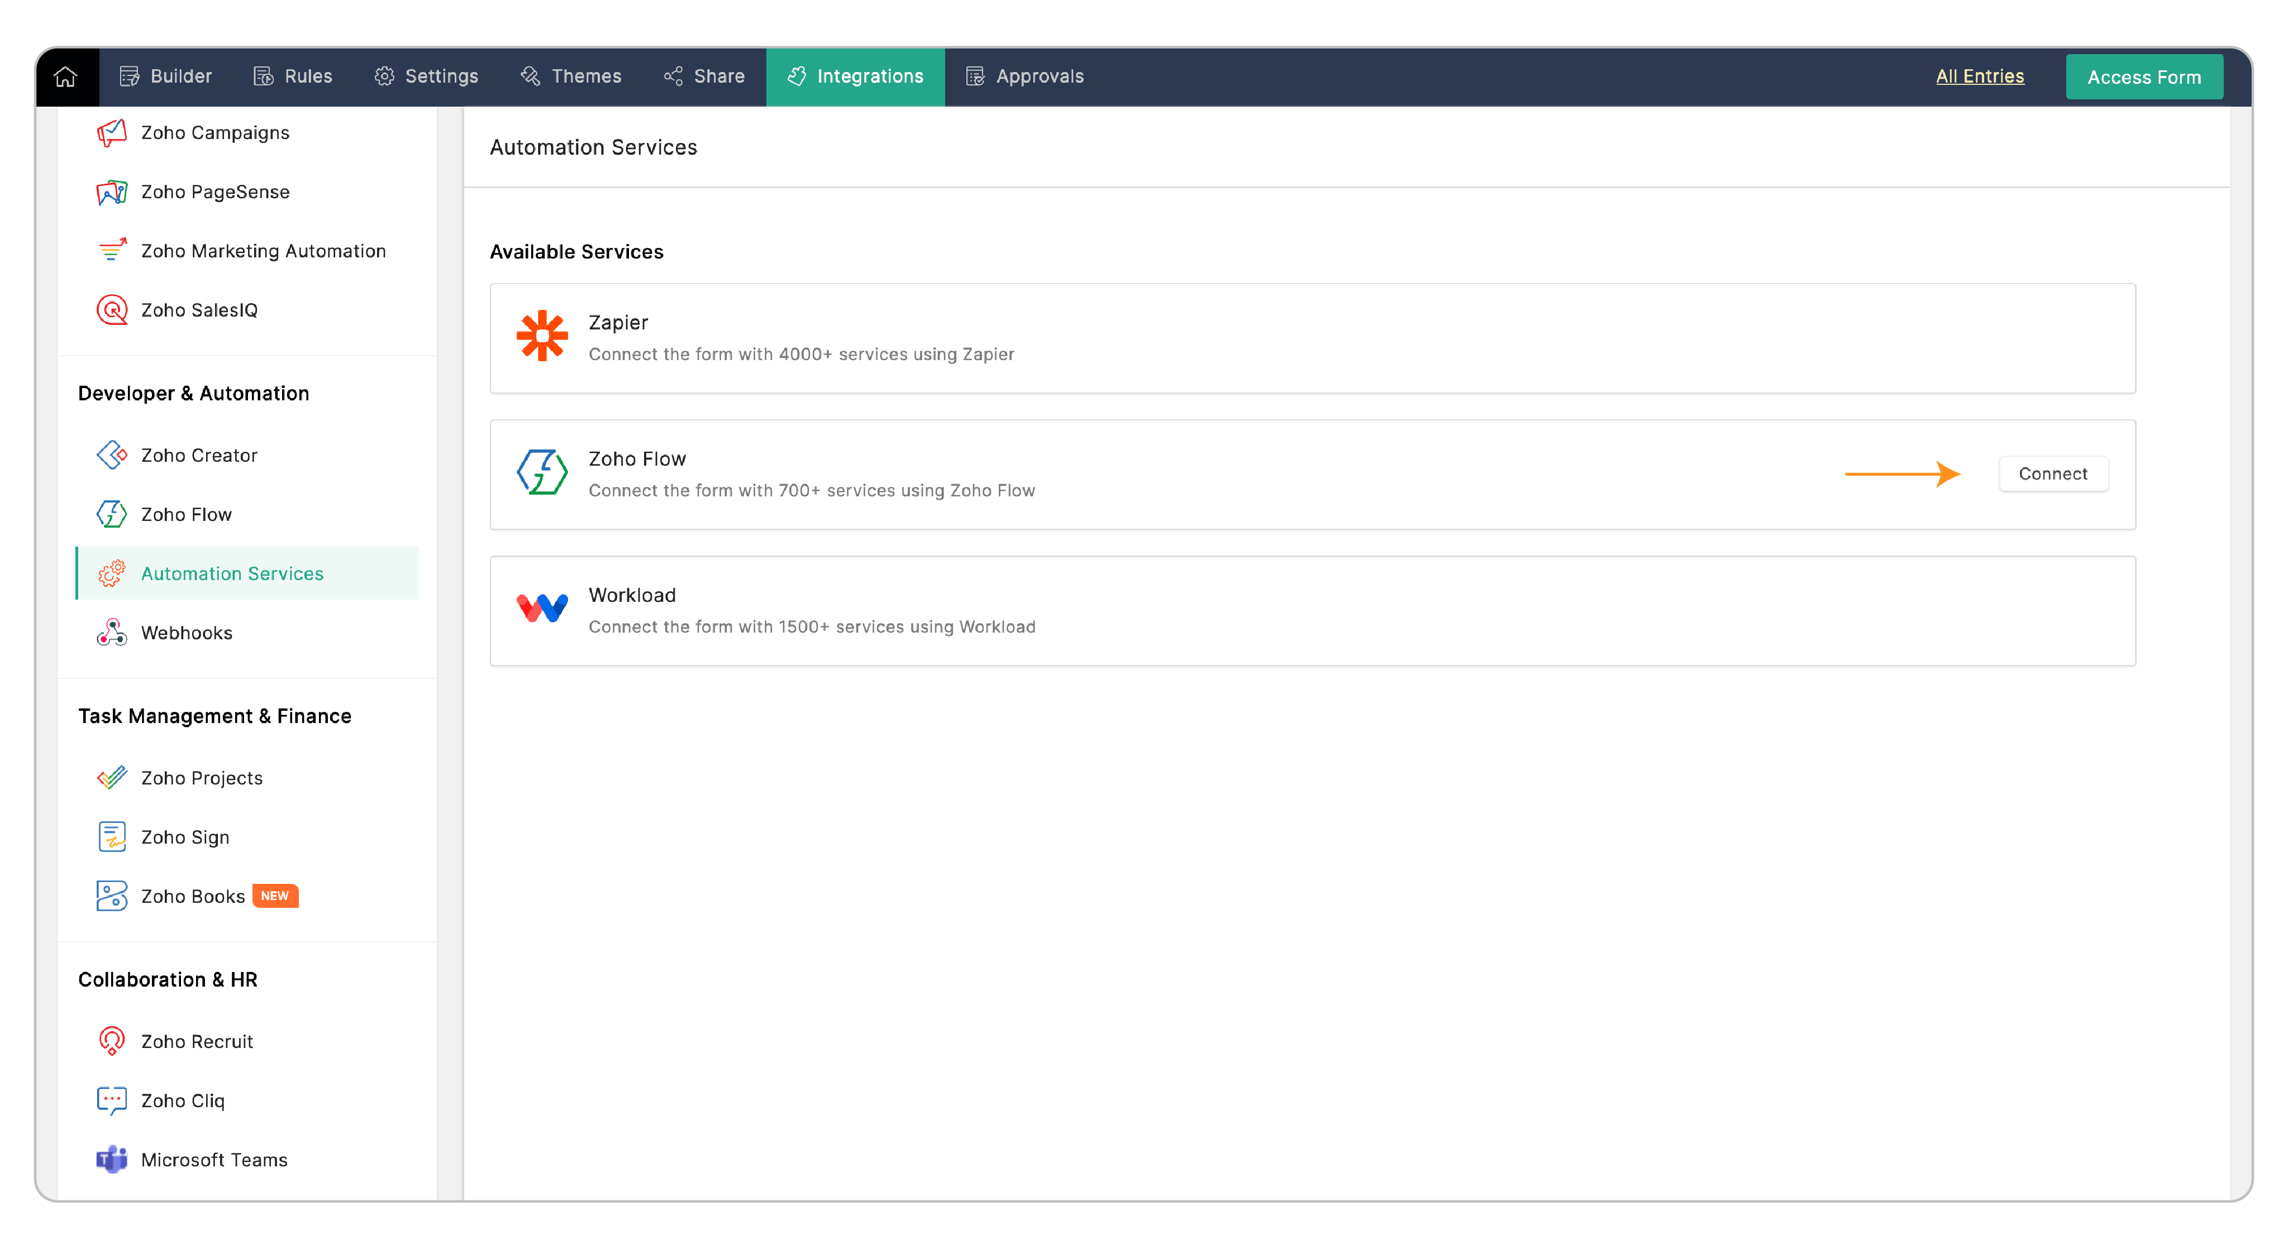
Task: Open Zoho Books in sidebar
Action: pos(193,897)
